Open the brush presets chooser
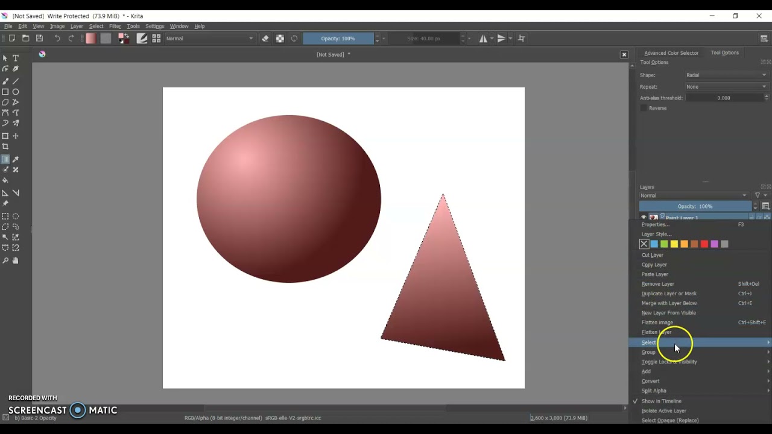Screen dimensions: 772x434 tap(156, 39)
